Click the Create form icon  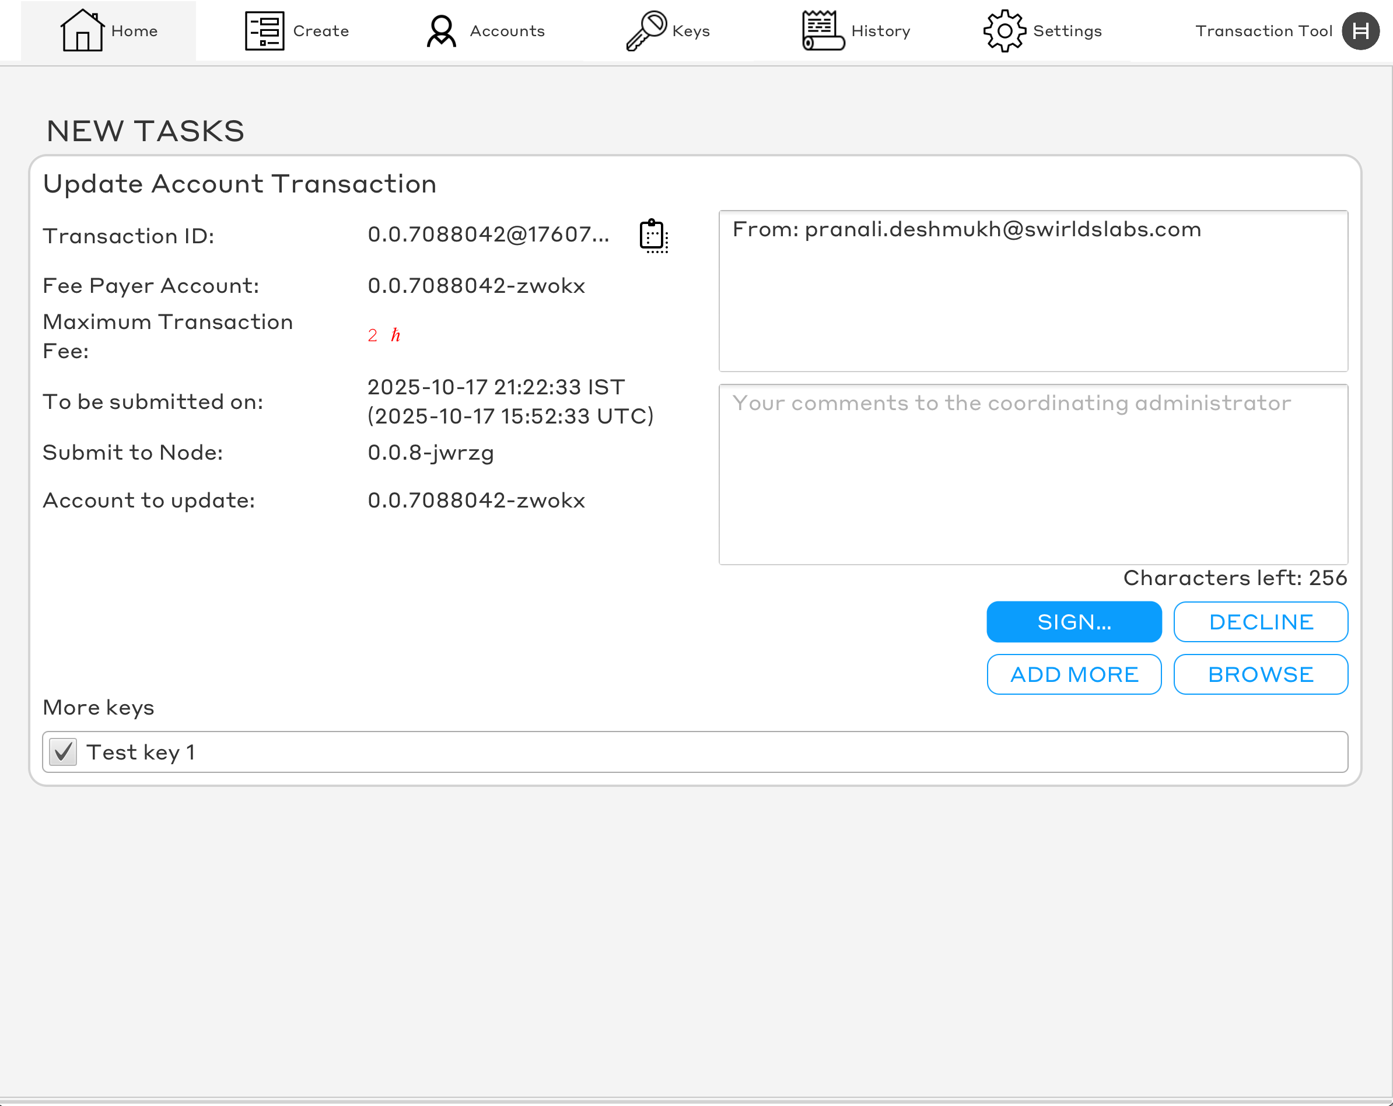[x=264, y=30]
